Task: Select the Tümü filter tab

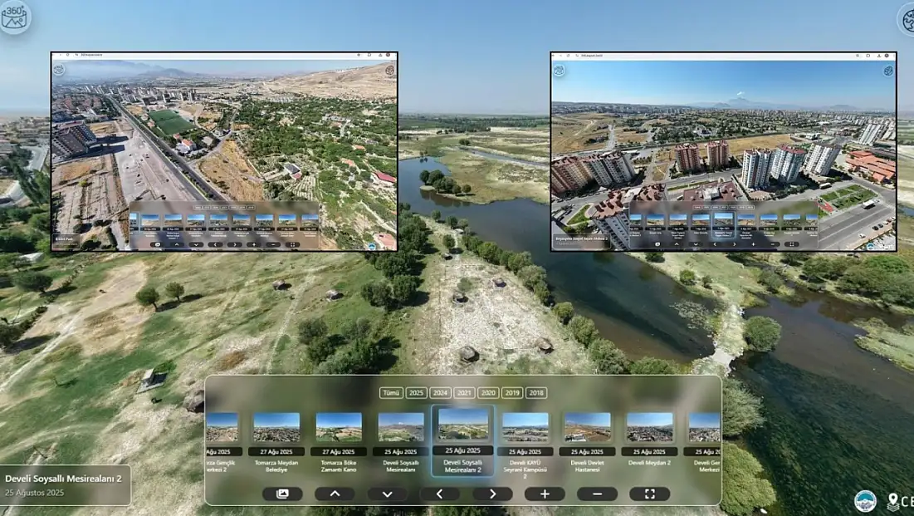Action: coord(390,392)
